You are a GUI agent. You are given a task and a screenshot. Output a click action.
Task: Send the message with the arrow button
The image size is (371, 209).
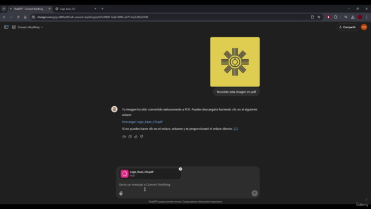click(x=254, y=193)
